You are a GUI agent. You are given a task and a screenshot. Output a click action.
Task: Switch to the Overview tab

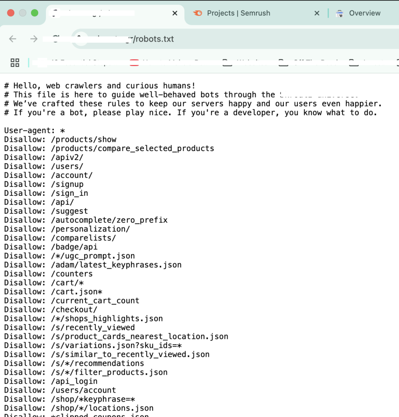[x=364, y=13]
